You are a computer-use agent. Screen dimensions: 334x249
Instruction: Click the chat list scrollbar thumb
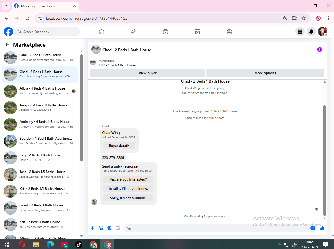click(x=81, y=108)
